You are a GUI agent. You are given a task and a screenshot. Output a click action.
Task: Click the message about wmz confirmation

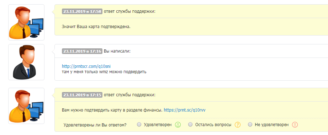click(x=104, y=72)
